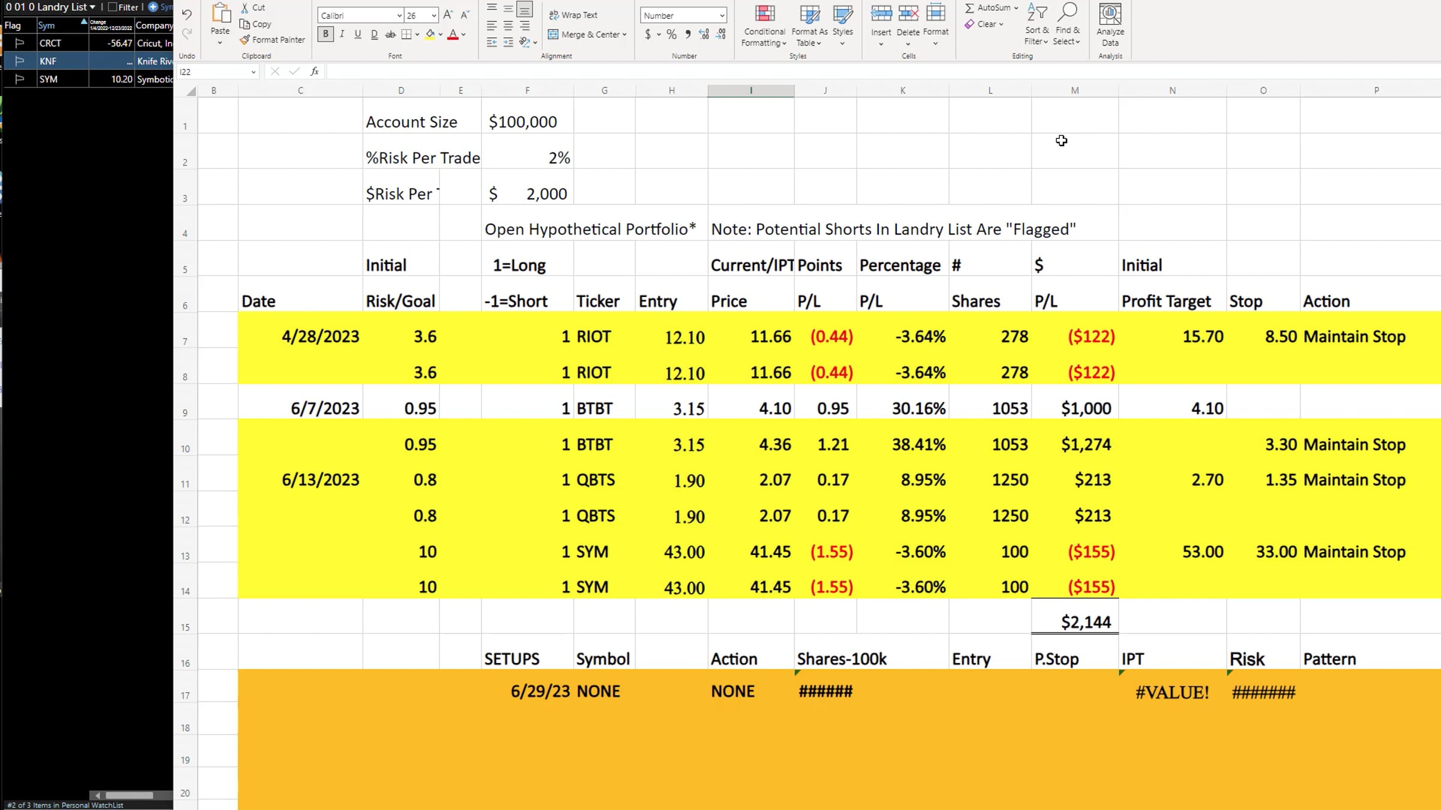Open the font size dropdown
The height and width of the screenshot is (810, 1441).
(434, 16)
